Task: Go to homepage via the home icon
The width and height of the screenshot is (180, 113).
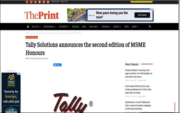Action: [28, 27]
